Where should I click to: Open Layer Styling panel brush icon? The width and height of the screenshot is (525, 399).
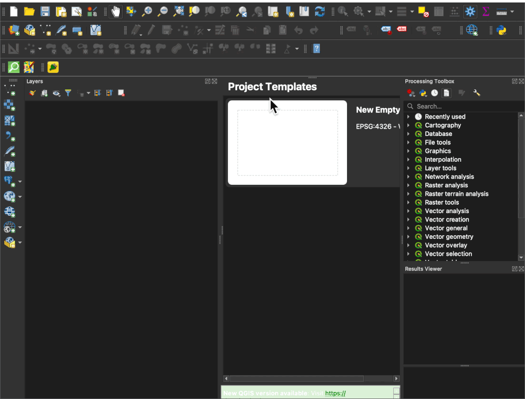(x=32, y=93)
